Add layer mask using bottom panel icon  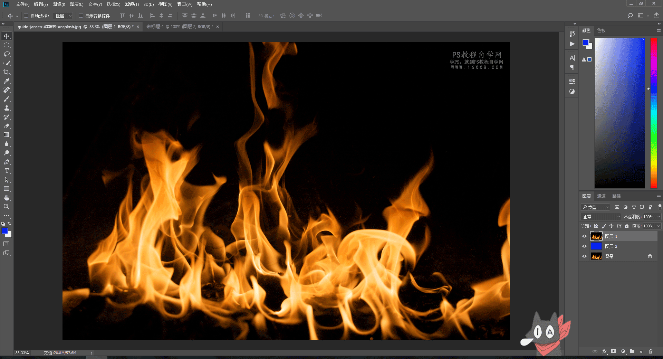613,351
